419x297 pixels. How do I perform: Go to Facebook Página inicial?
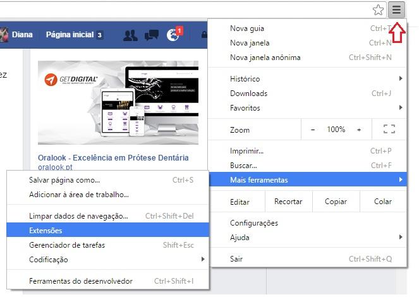(x=70, y=35)
